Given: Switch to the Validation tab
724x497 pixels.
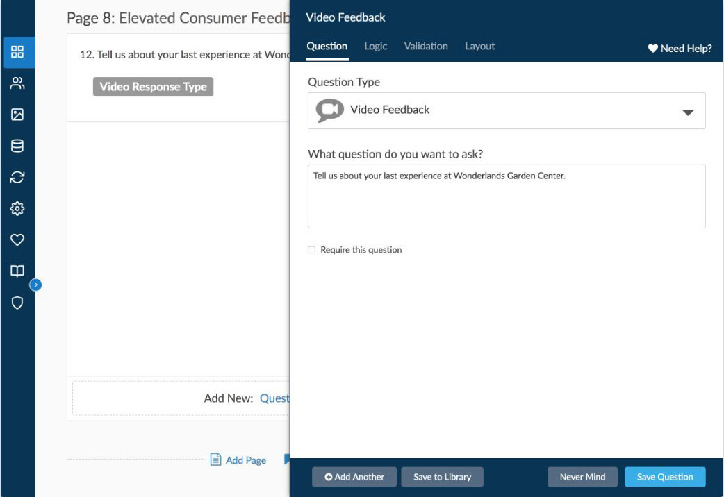Looking at the screenshot, I should click(x=426, y=47).
